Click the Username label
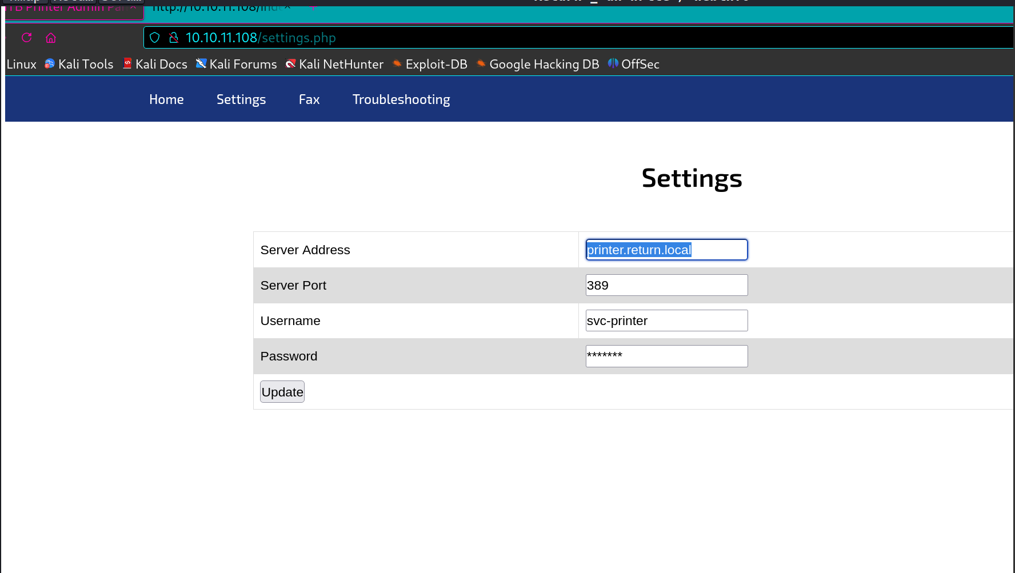This screenshot has width=1015, height=573. (290, 321)
